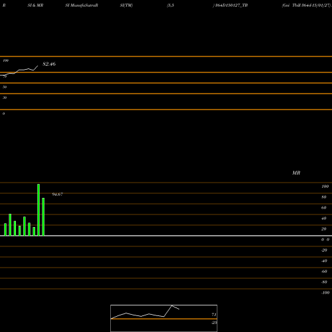Viewport: 332px width, 332px height.
Task: Click the white RSI line near 82.46
Action: [x=19, y=70]
